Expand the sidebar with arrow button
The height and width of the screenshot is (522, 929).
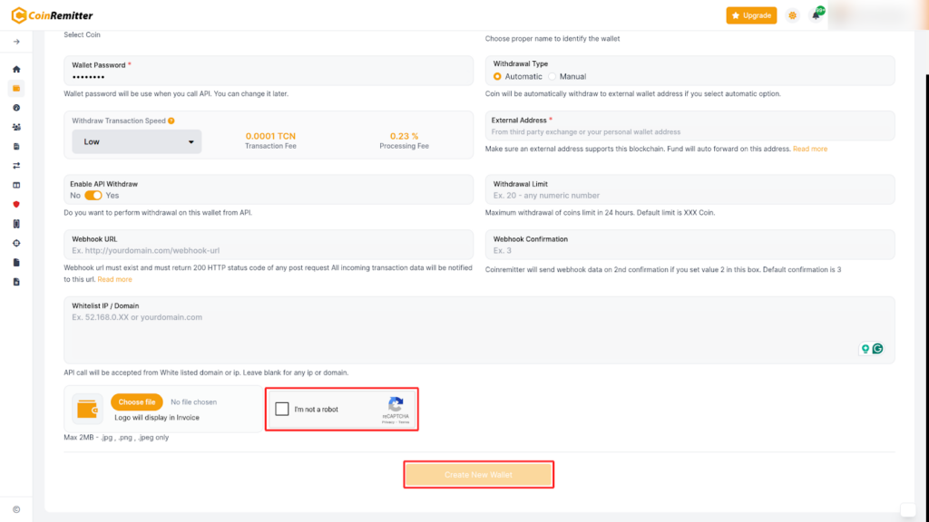[16, 42]
